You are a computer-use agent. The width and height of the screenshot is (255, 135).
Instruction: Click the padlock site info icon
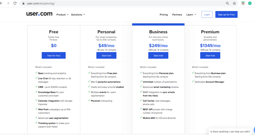click(24, 4)
